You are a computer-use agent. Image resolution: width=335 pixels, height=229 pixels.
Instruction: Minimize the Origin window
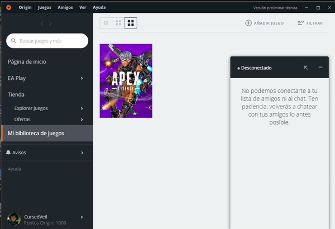(x=307, y=7)
